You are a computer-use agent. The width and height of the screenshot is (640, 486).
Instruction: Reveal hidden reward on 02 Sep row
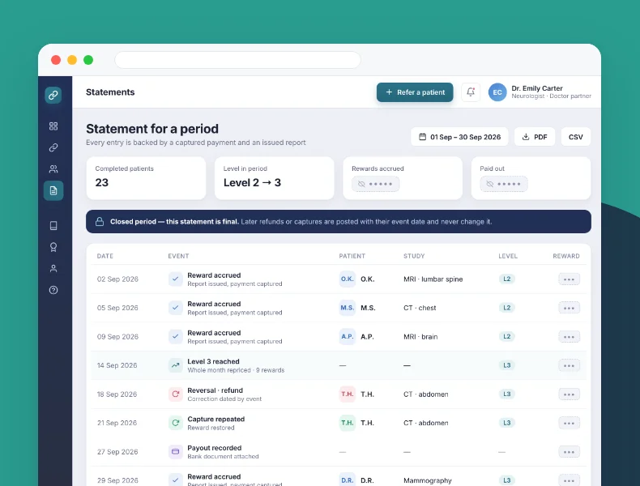click(569, 279)
